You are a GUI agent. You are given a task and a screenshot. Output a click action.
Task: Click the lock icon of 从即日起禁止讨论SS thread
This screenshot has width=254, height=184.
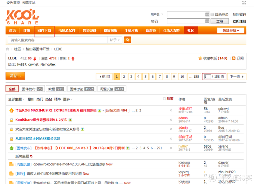pos(12,139)
